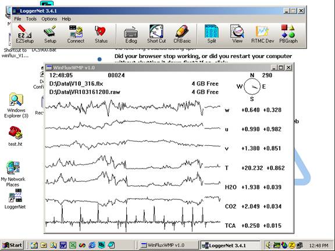Launch the Edlog program editor

[x=131, y=34]
